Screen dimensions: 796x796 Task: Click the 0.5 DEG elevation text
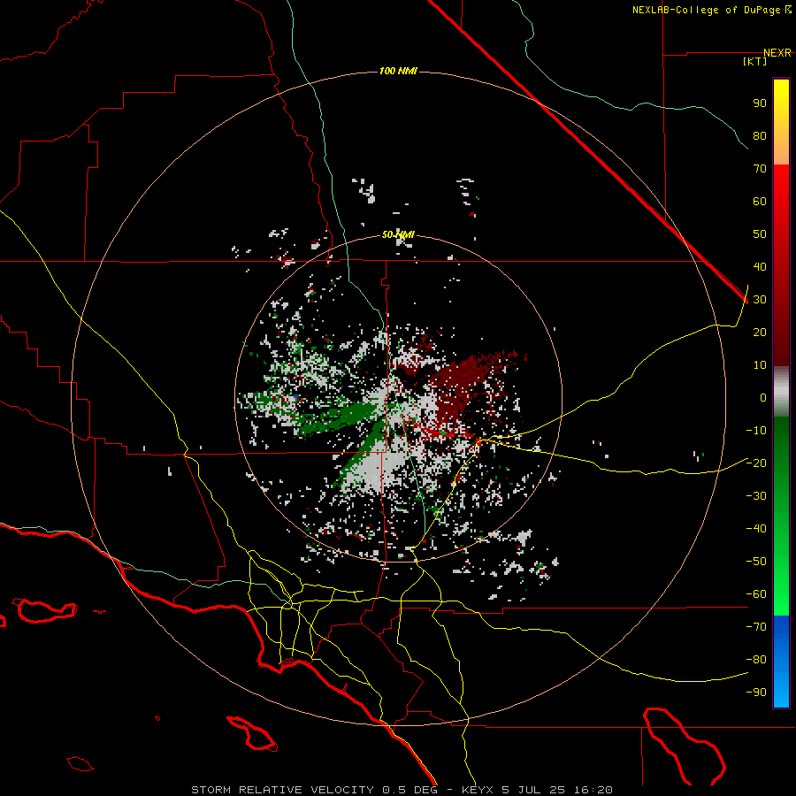[x=409, y=790]
